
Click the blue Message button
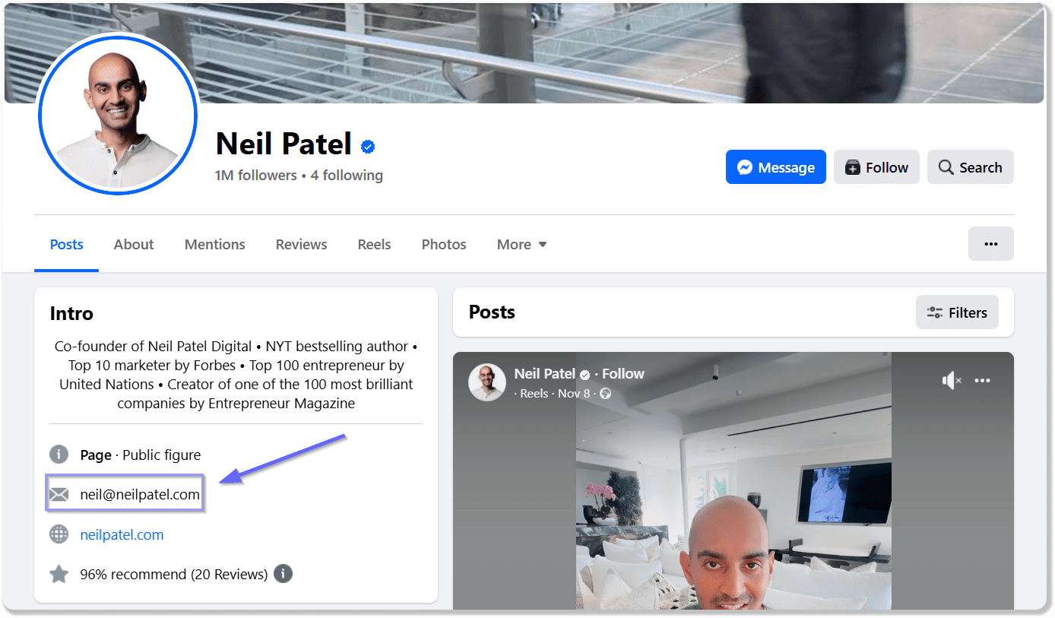(776, 167)
